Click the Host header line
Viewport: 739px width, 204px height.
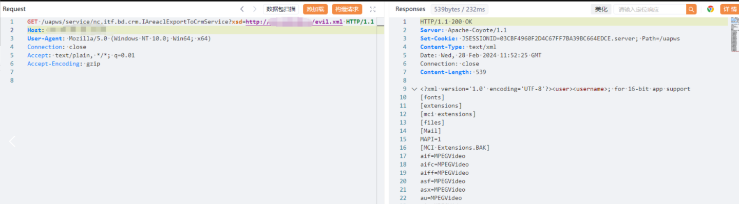click(x=67, y=30)
